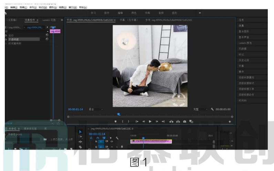Step back one frame

point(144,121)
